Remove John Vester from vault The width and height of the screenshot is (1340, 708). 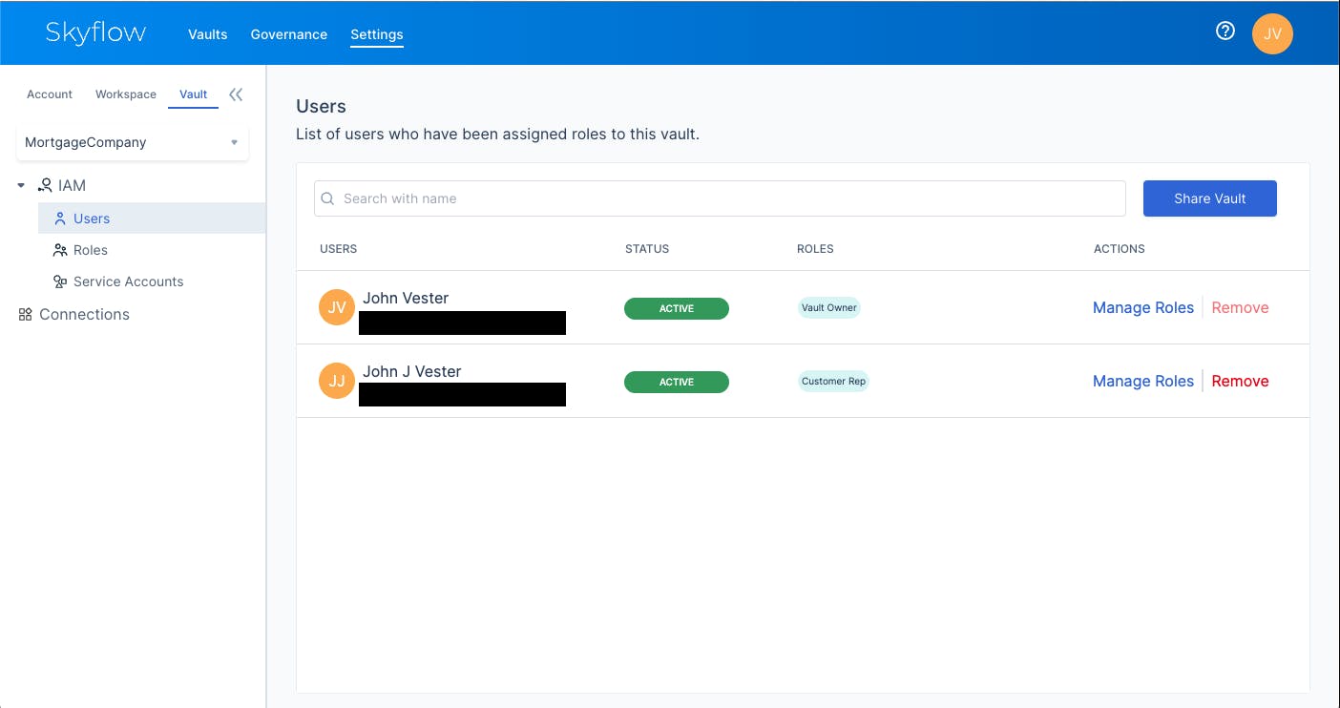[x=1240, y=307]
